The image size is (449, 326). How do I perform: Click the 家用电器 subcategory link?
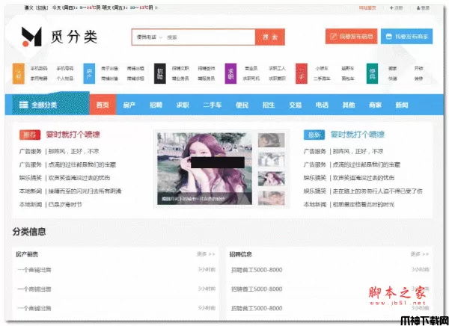pos(39,79)
